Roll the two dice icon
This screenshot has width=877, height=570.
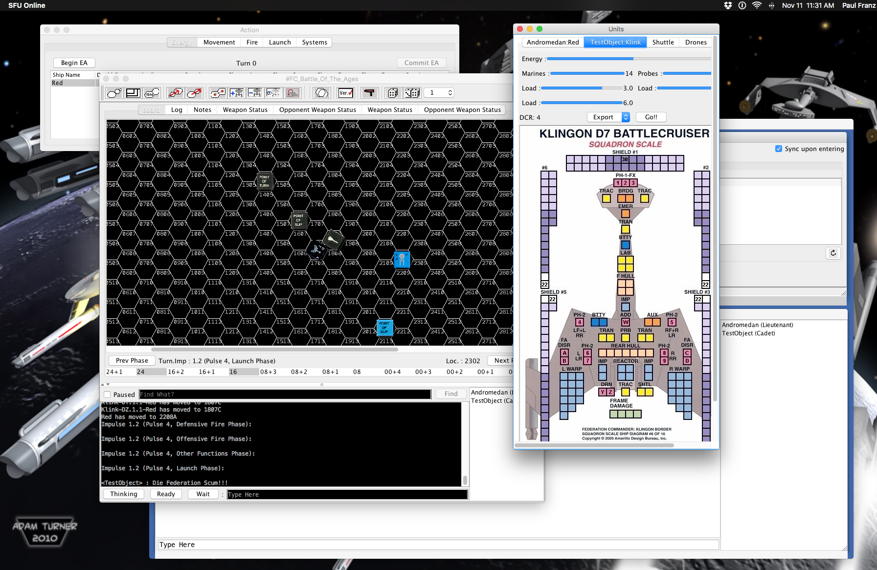pos(412,93)
